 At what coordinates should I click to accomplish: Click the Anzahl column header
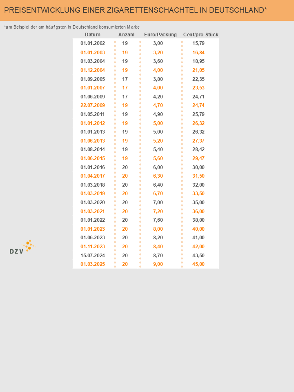click(126, 35)
